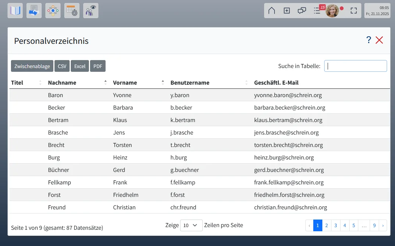Click the handshake onboarding icon

click(34, 10)
